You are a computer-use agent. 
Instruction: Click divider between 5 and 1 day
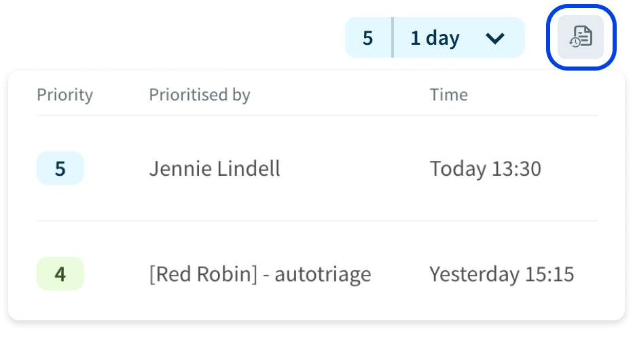point(392,37)
